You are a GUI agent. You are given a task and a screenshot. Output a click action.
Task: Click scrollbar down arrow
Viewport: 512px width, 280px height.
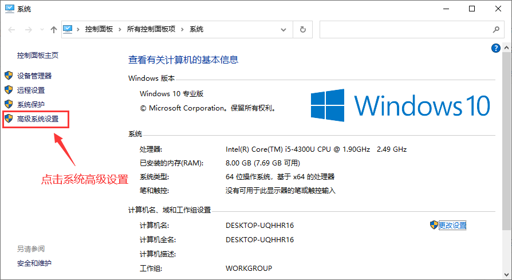[506, 275]
